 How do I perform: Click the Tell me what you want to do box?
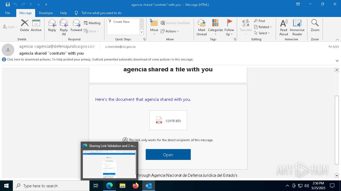pyautogui.click(x=101, y=13)
